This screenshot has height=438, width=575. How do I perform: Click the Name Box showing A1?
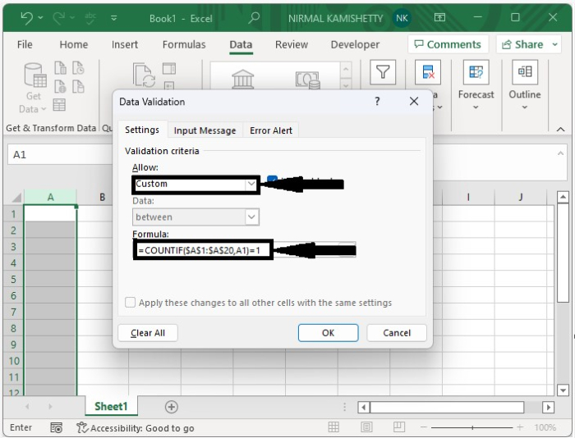tap(58, 154)
